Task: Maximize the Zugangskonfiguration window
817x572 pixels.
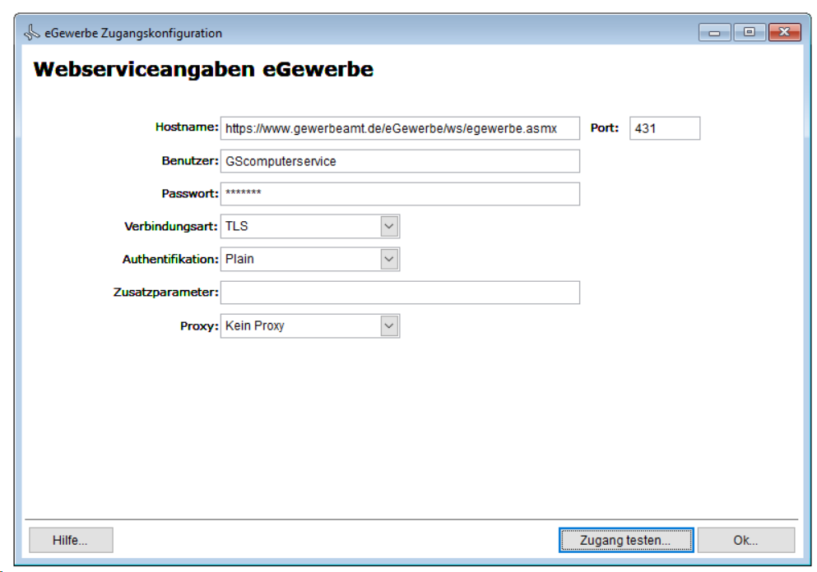Action: coord(749,33)
